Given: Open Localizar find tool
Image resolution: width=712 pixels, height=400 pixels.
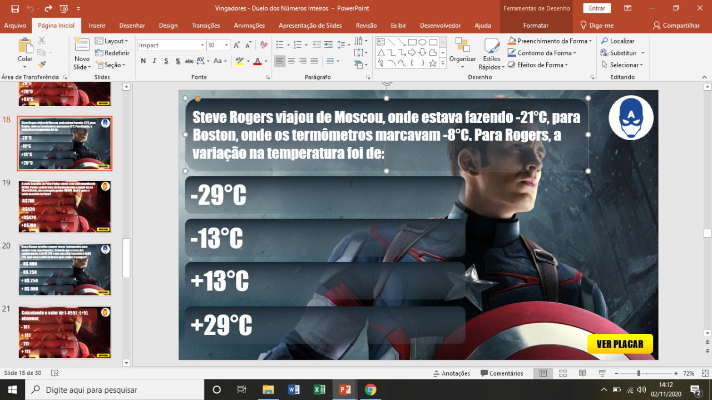Looking at the screenshot, I should point(617,41).
